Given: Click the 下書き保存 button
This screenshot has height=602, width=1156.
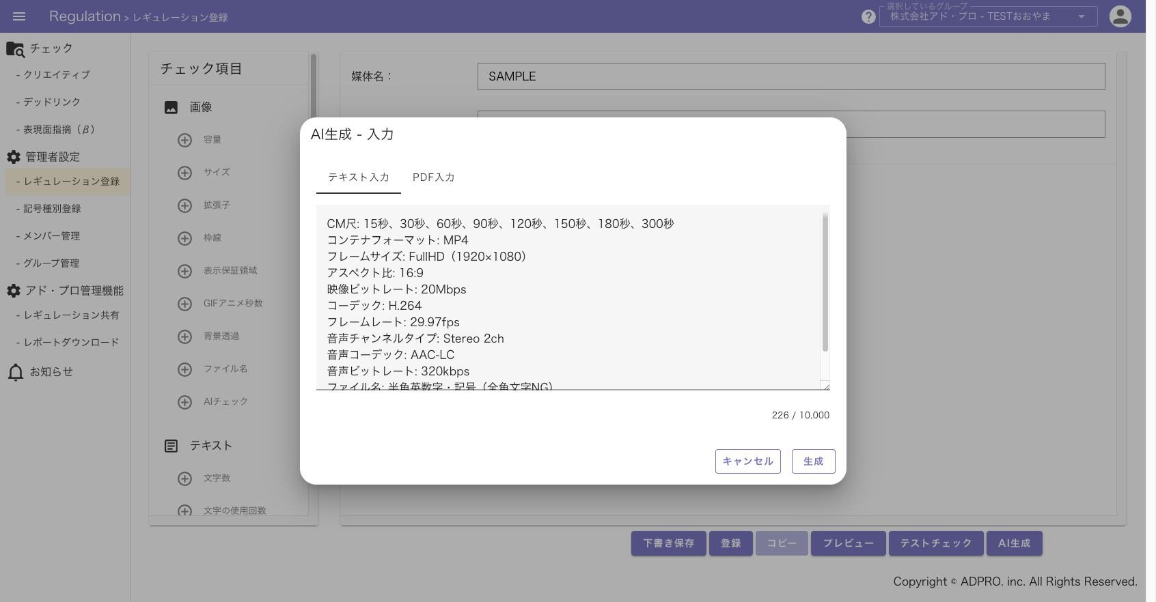Looking at the screenshot, I should (x=669, y=543).
